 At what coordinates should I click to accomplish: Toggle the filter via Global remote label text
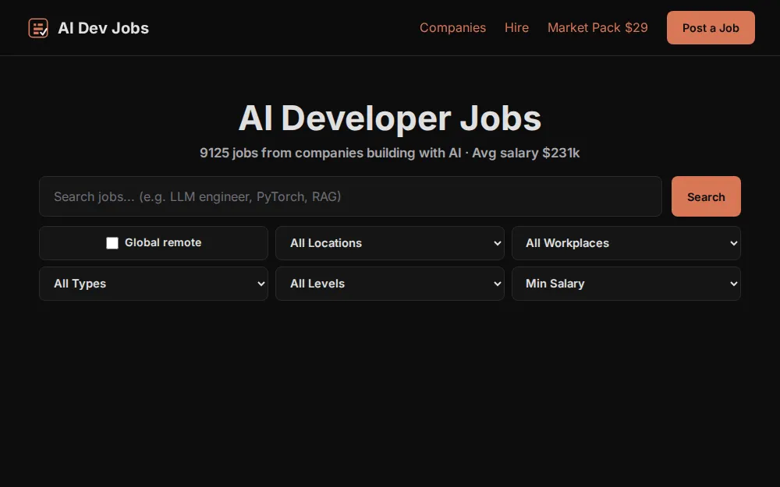tap(163, 242)
